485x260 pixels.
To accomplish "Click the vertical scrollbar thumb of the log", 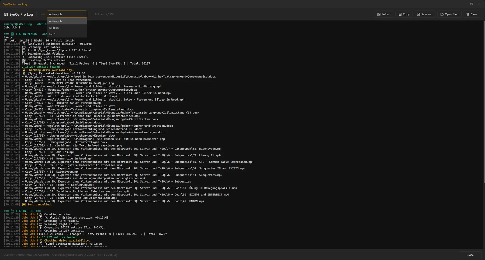I will 484,102.
